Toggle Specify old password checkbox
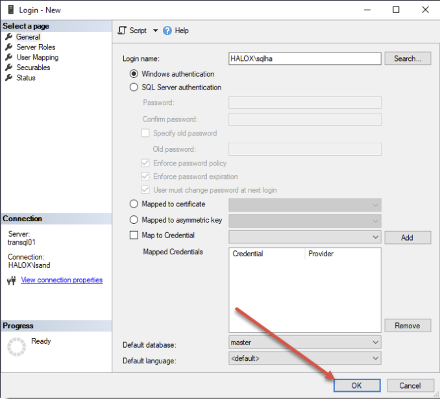Screen dimensions: 440x399 click(x=145, y=133)
